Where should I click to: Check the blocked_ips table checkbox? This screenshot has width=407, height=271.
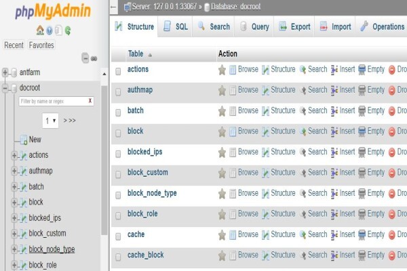[x=118, y=154]
